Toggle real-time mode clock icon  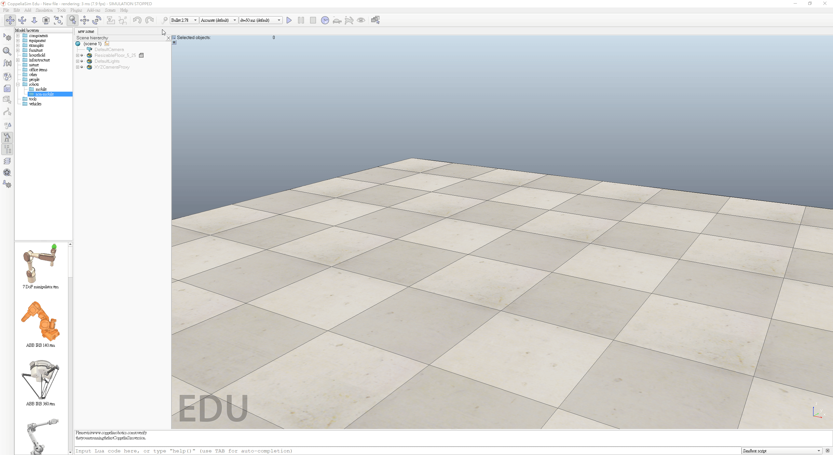(x=325, y=20)
